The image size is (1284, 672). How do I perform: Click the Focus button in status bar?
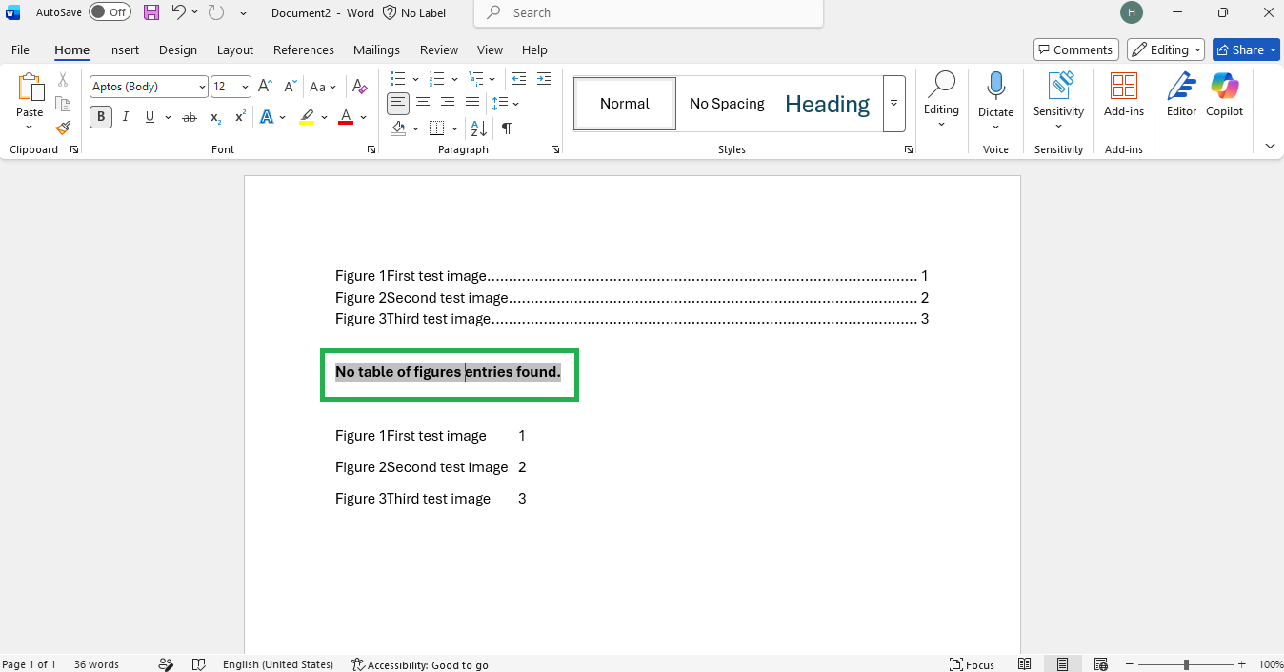pos(972,664)
